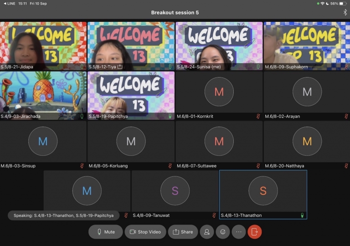Open the More options ellipsis button
Image resolution: width=350 pixels, height=246 pixels.
239,232
